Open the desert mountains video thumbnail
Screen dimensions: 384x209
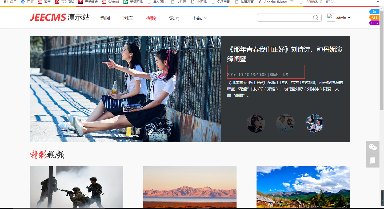coord(190,187)
